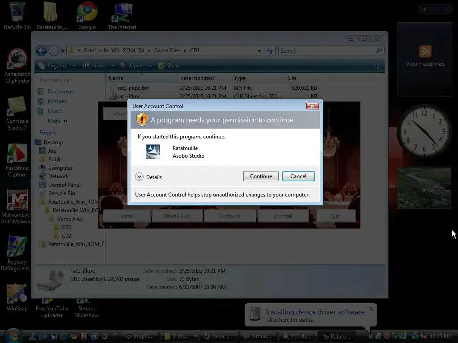Open the Views menu in Explorer
Screen dimensions: 458x343
pos(98,66)
